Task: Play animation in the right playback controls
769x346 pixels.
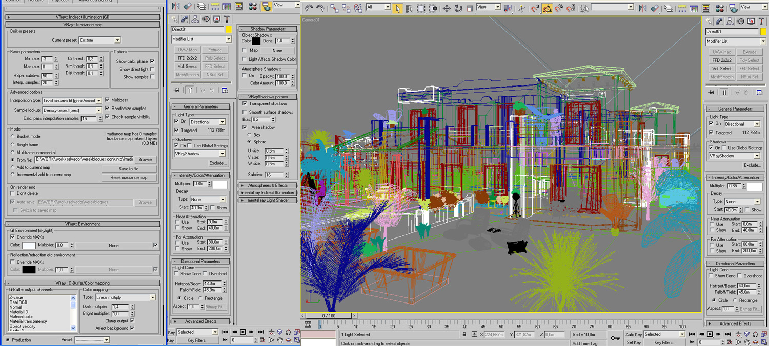Action: 710,334
